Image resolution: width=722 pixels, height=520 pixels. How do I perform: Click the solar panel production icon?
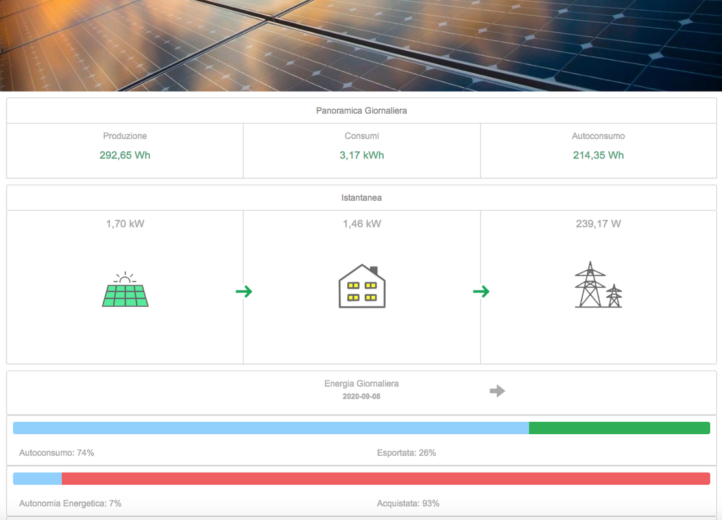pos(126,289)
